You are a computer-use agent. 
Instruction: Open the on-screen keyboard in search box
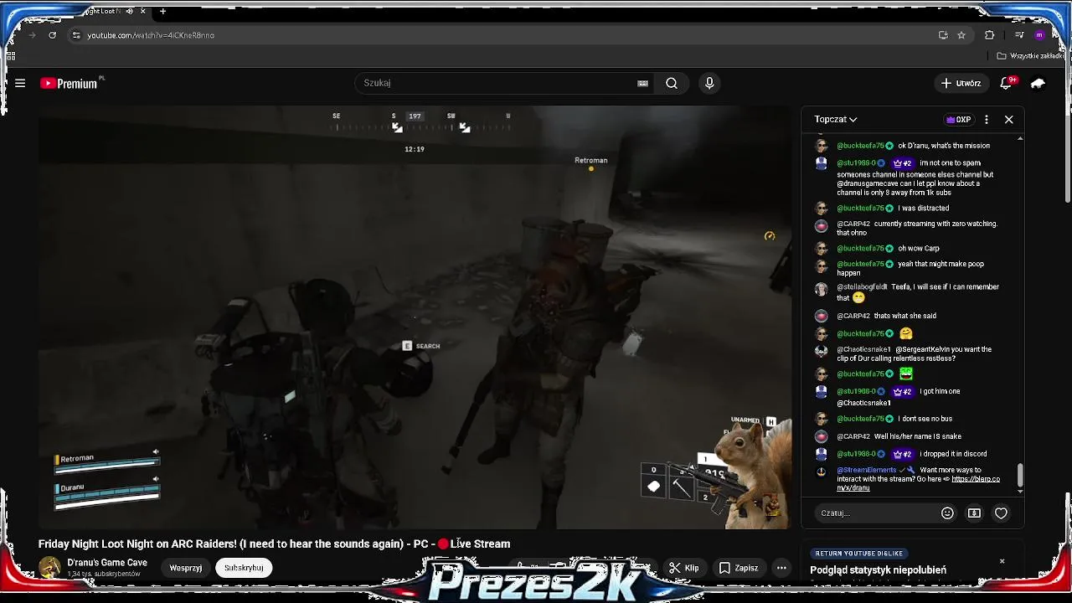642,83
